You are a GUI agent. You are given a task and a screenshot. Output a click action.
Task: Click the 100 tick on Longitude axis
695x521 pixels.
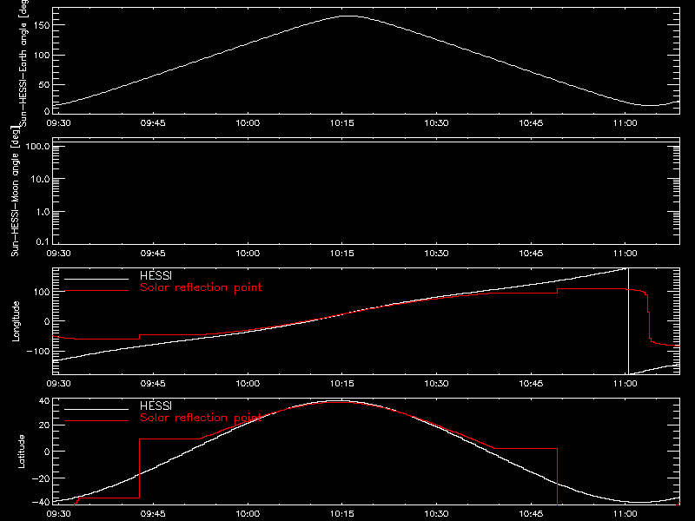tap(42, 292)
